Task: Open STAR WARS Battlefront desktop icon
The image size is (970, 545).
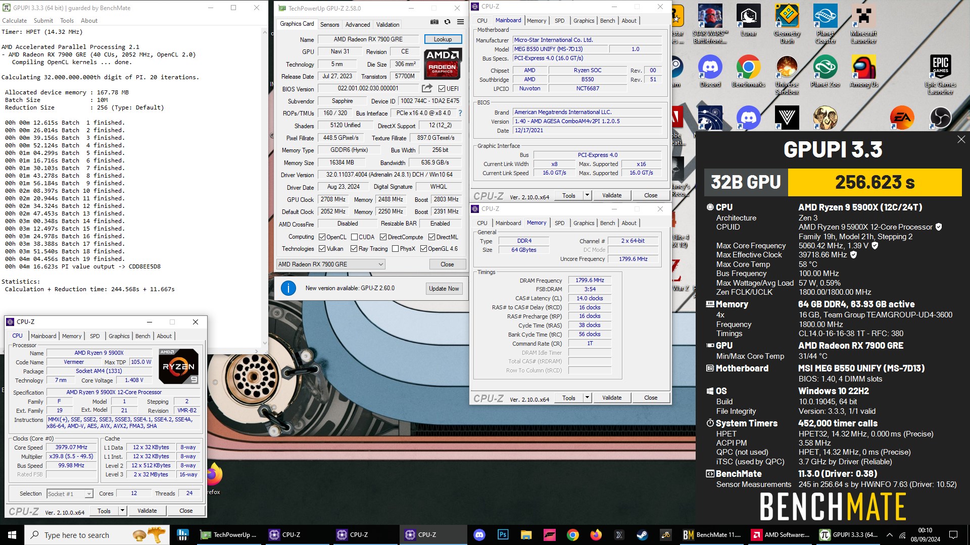Action: (x=710, y=24)
